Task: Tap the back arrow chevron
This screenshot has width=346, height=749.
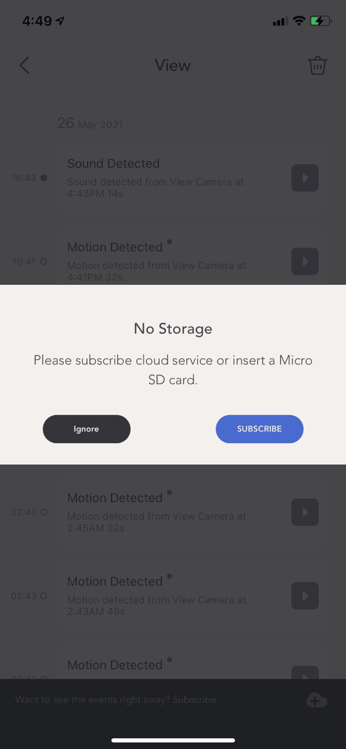Action: [24, 65]
